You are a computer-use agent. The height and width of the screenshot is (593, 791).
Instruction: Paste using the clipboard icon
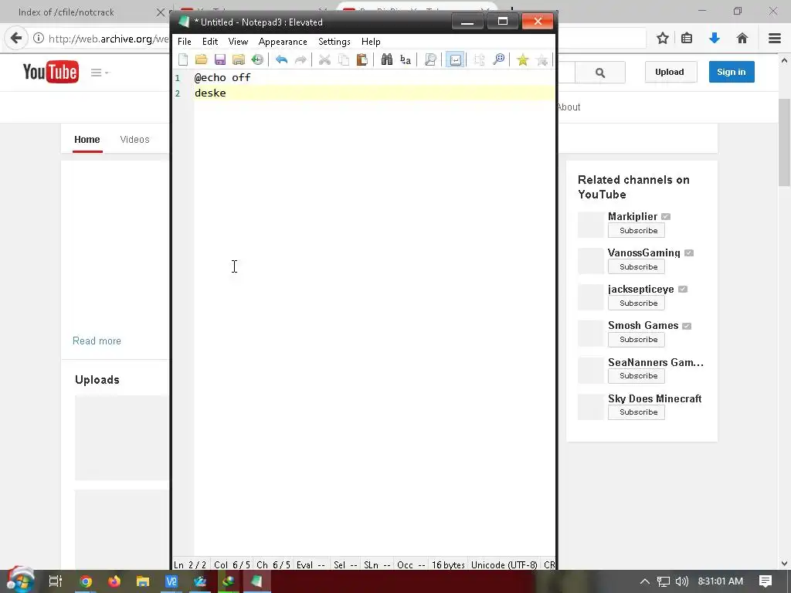362,59
